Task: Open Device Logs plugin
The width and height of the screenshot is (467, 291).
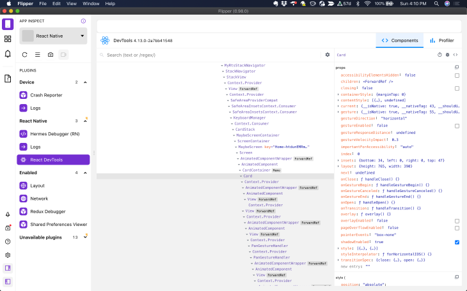Action: [x=53, y=108]
